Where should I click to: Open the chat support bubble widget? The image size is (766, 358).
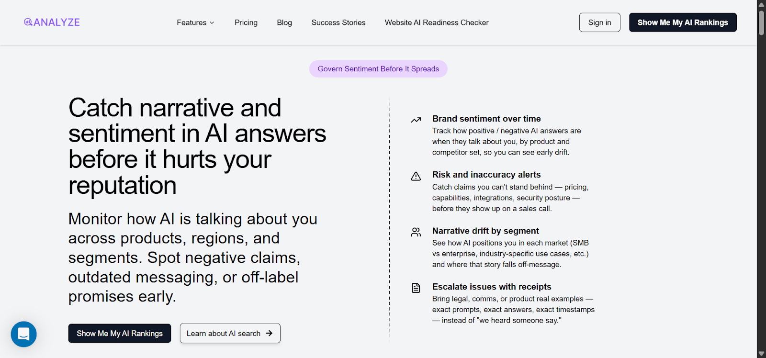click(23, 334)
